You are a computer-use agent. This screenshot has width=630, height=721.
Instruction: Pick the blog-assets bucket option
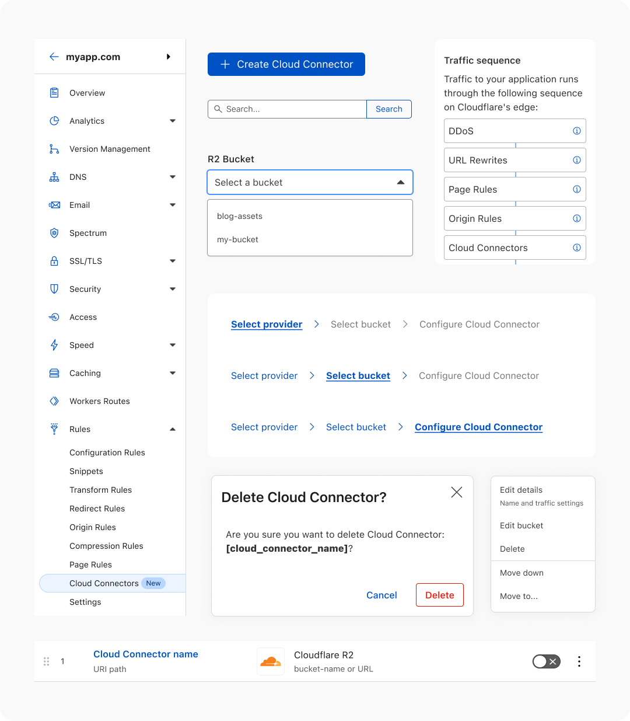(240, 216)
